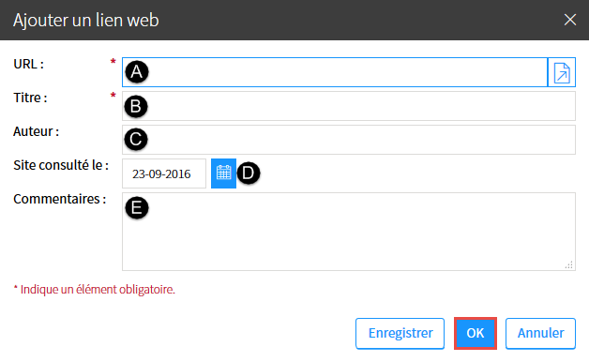Cancel using the Annuler button
The image size is (589, 362).
click(540, 334)
